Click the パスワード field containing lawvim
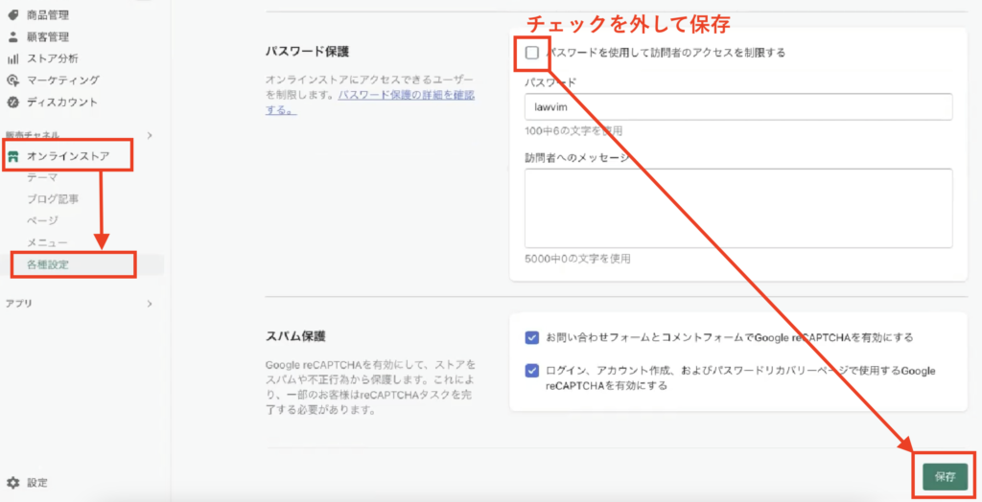Image resolution: width=982 pixels, height=502 pixels. (x=737, y=107)
